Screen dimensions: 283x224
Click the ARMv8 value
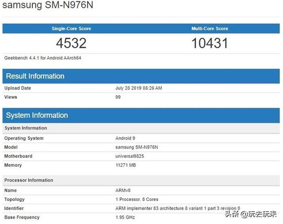click(x=123, y=190)
